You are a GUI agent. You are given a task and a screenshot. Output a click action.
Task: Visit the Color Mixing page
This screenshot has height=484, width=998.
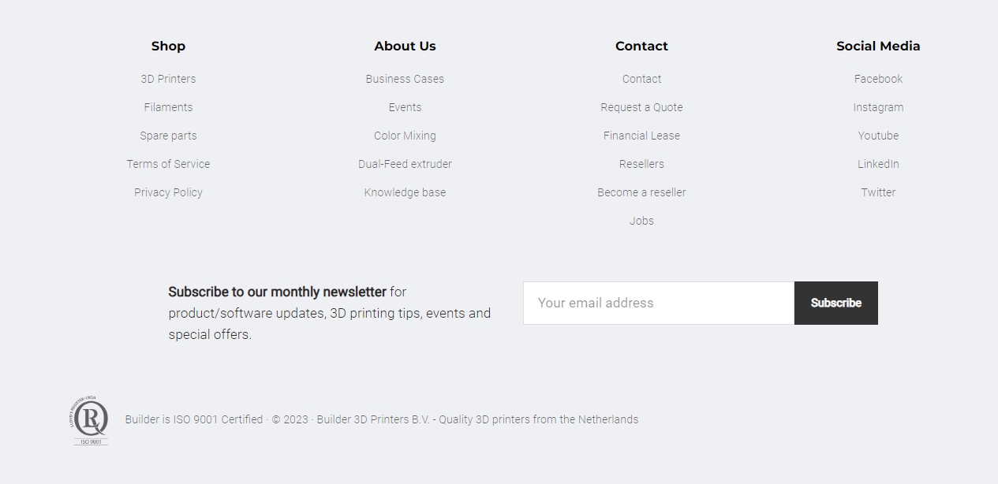click(405, 136)
